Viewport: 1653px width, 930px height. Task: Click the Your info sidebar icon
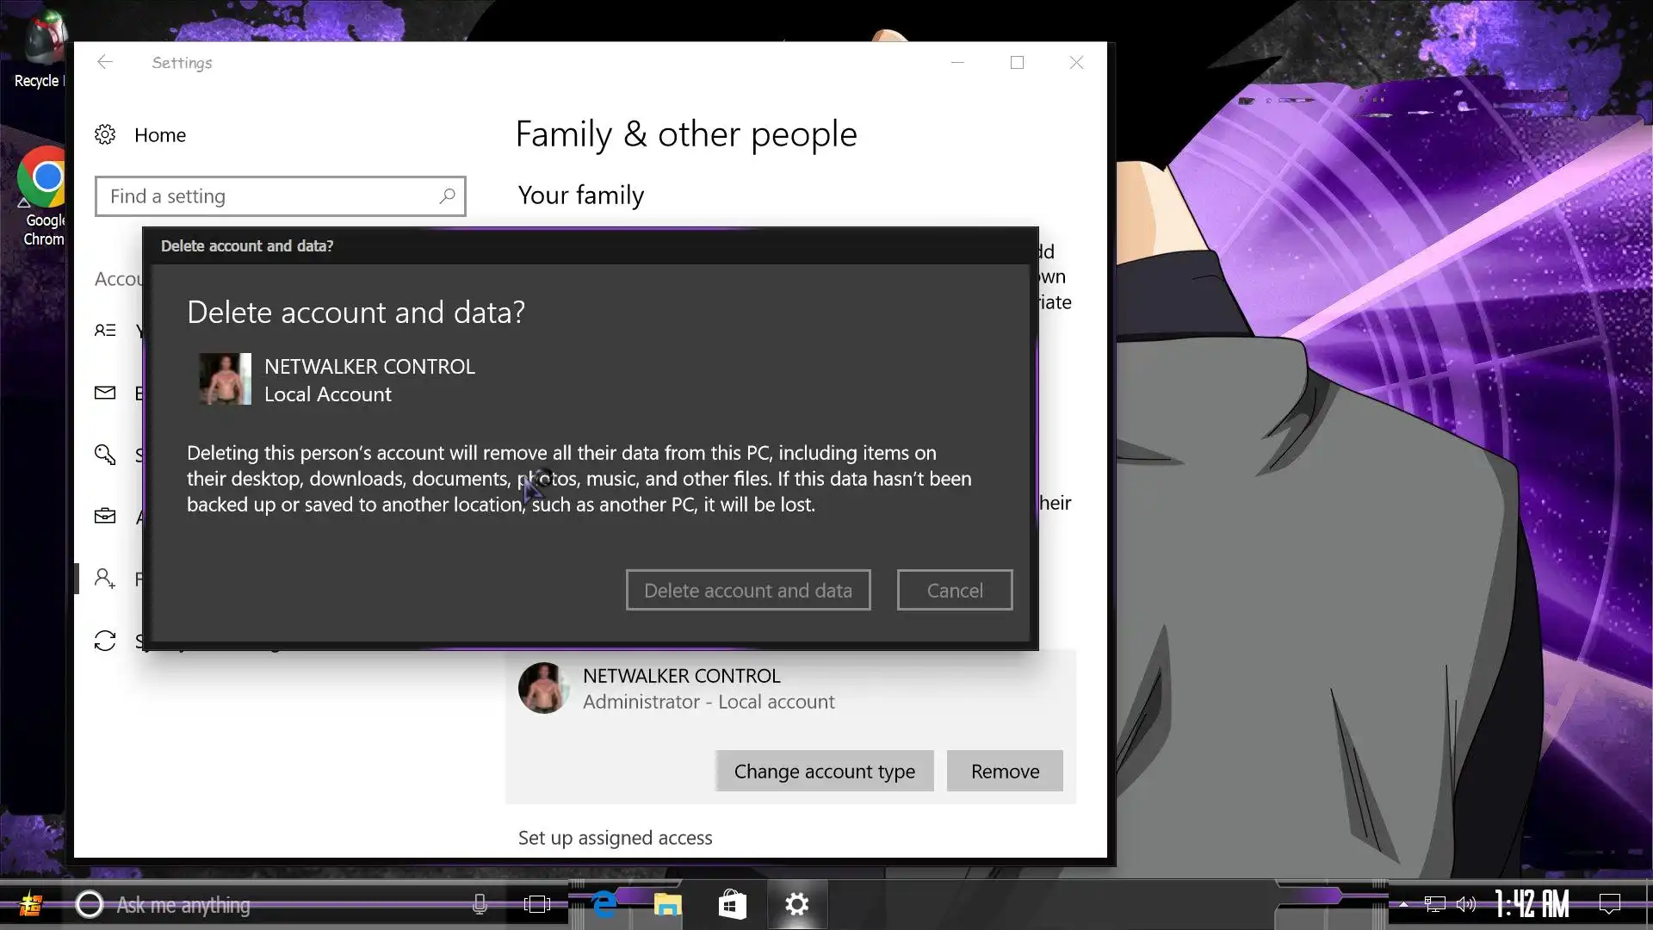click(105, 331)
